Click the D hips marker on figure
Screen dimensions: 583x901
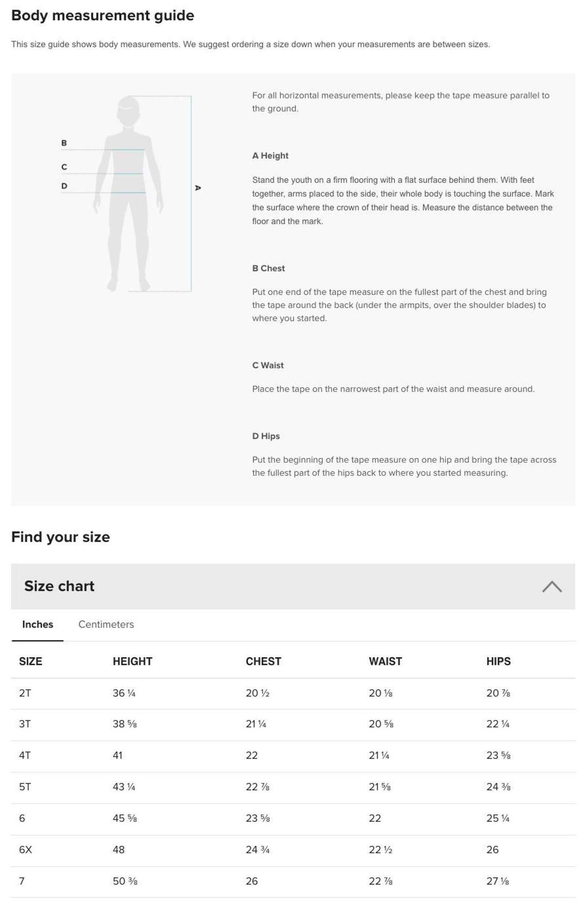pos(64,186)
